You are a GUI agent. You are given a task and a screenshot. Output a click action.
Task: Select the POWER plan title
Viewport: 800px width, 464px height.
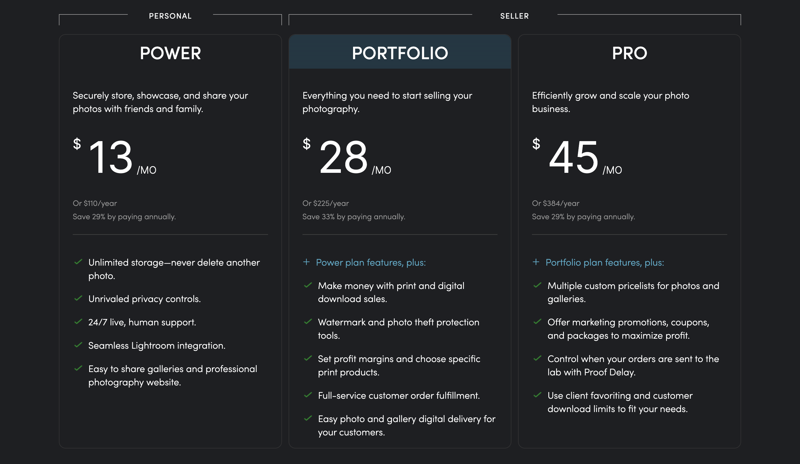tap(170, 53)
